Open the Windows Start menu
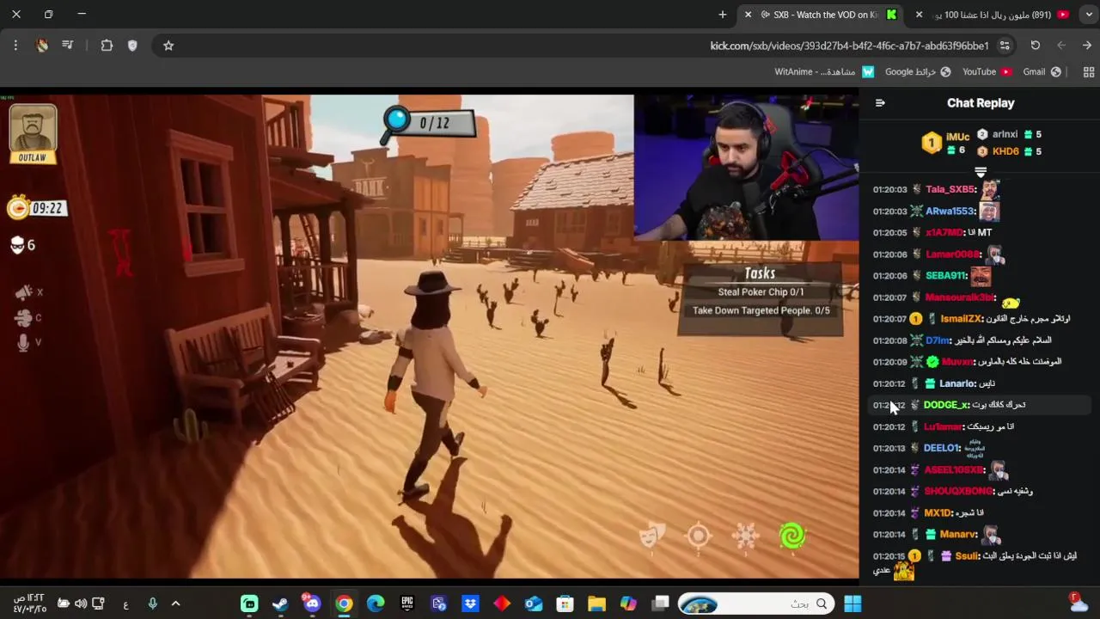Image resolution: width=1100 pixels, height=619 pixels. (x=852, y=604)
